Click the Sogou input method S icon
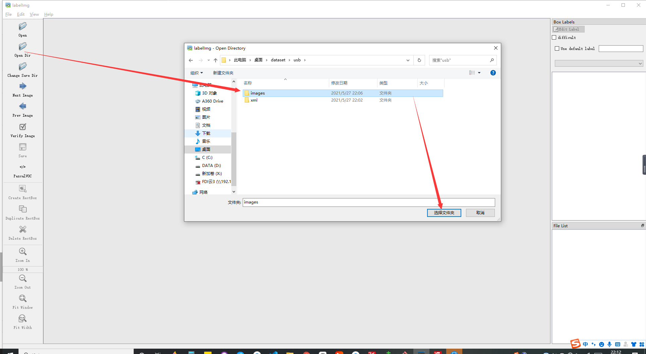646x354 pixels. (x=575, y=344)
